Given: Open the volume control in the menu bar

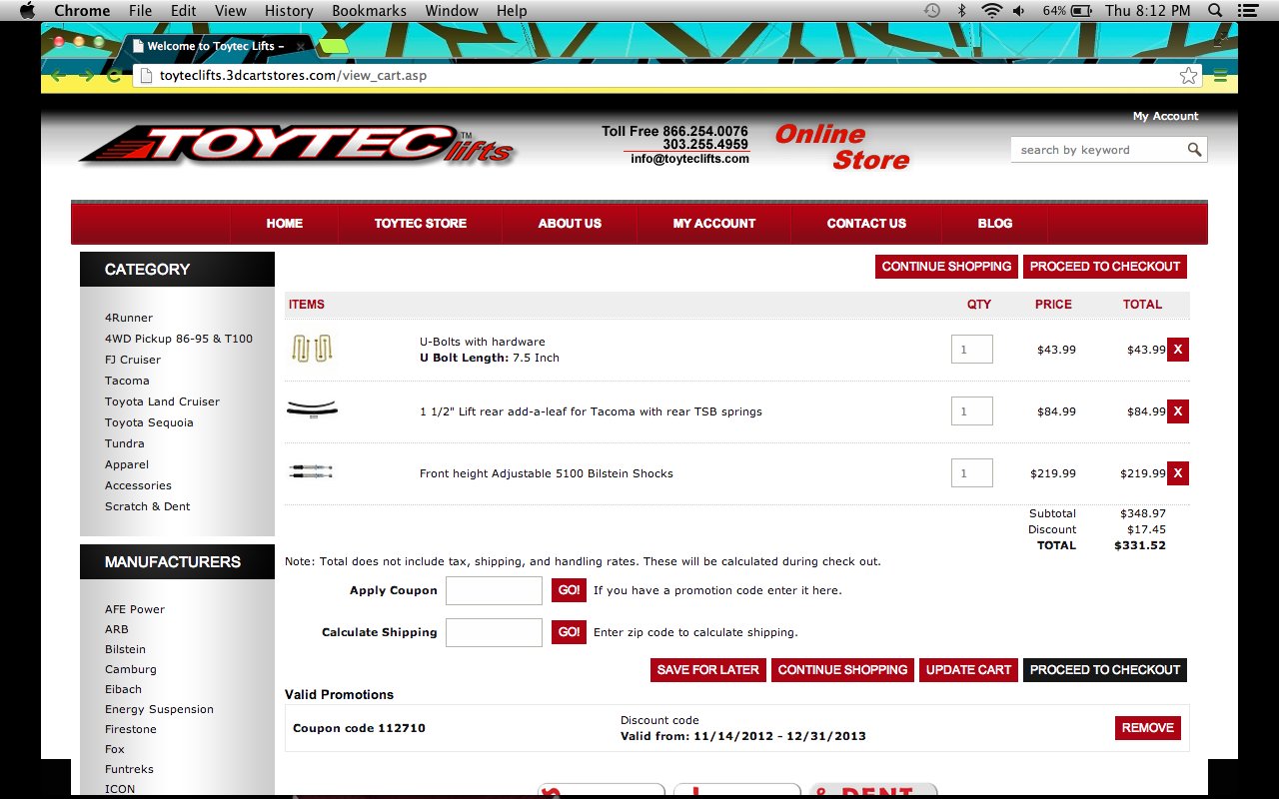Looking at the screenshot, I should (x=1021, y=10).
